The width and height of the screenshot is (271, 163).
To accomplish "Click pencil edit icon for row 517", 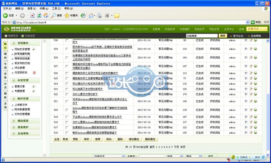I will [251, 127].
